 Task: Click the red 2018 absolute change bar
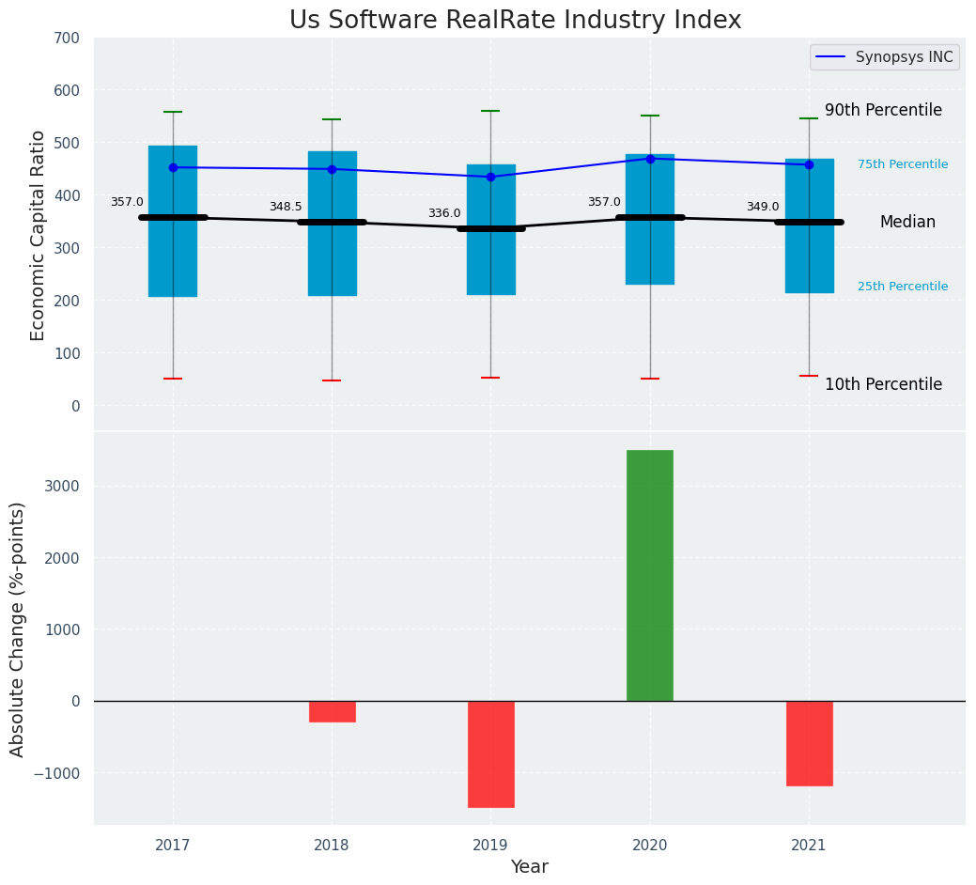point(333,711)
